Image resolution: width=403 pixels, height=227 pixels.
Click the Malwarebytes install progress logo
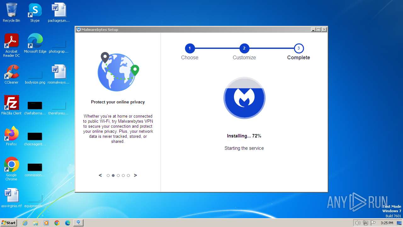click(244, 98)
